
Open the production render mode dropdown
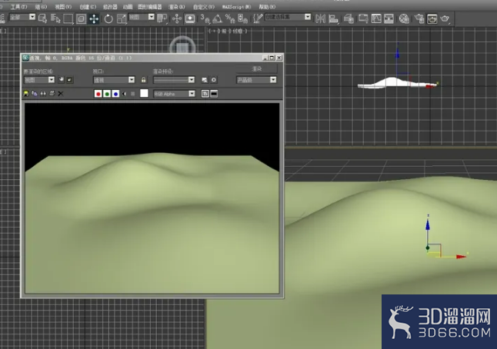[256, 80]
